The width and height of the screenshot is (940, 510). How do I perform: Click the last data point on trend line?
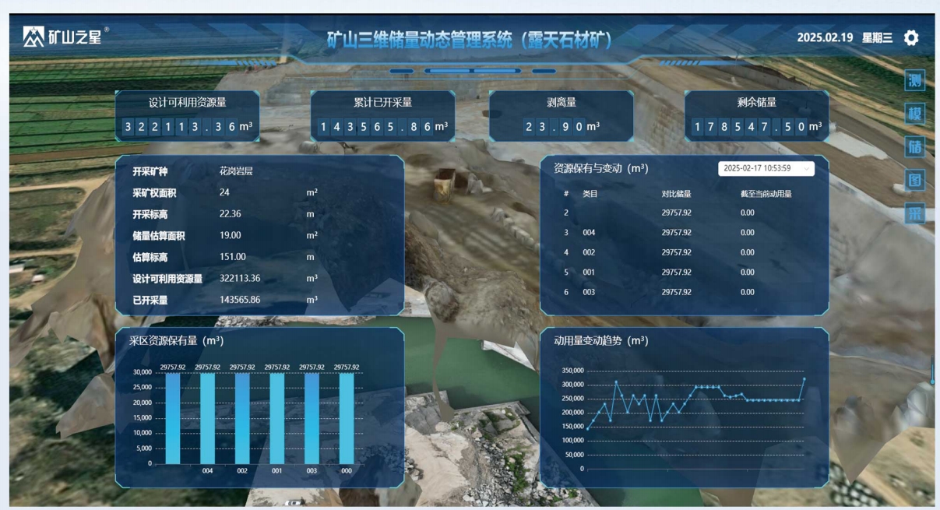coord(804,379)
